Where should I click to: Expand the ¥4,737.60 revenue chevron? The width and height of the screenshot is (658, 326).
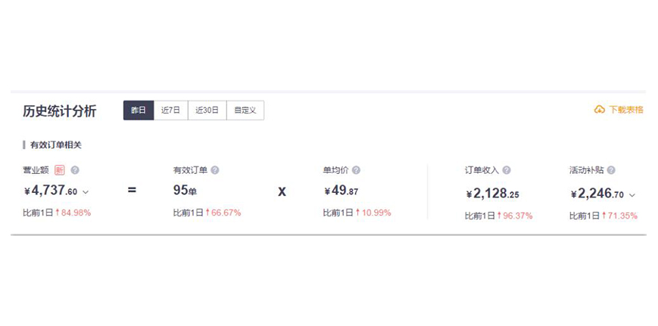click(x=86, y=192)
